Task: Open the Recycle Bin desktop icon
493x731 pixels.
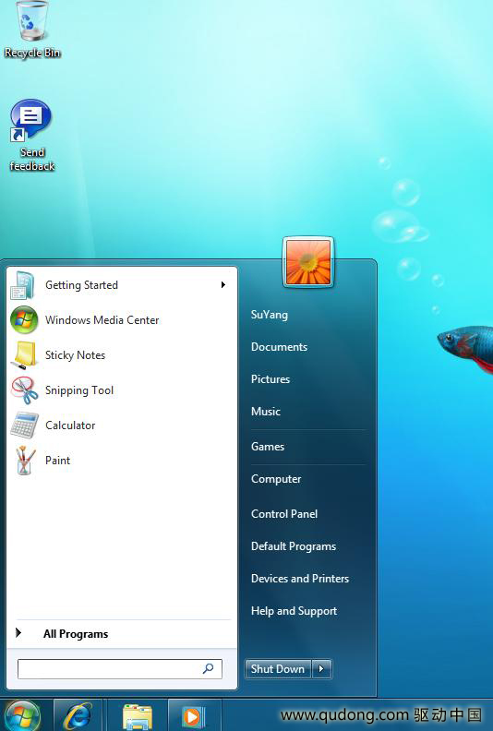Action: (32, 30)
